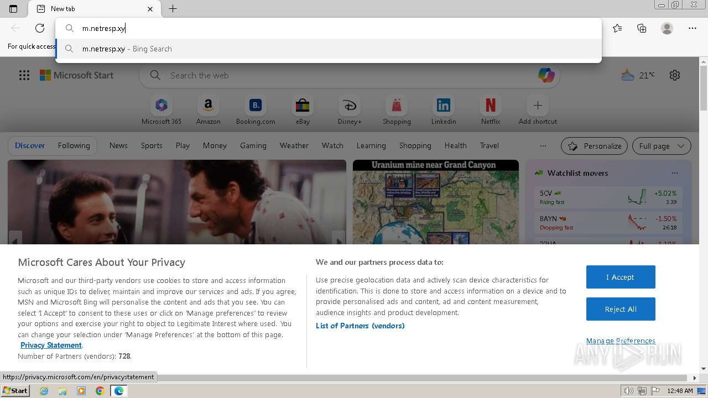The image size is (708, 398).
Task: Open the Watch category
Action: coord(332,145)
